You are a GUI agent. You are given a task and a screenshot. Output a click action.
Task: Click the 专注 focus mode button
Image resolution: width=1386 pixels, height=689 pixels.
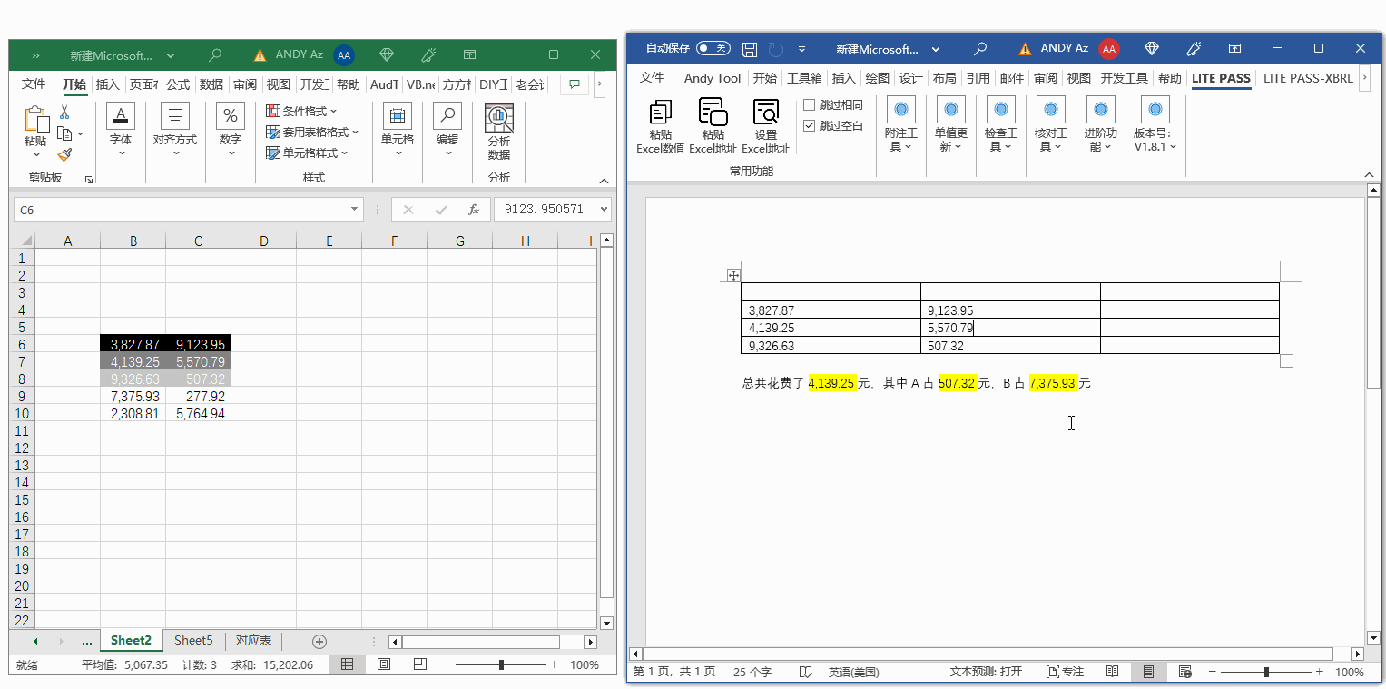(1065, 672)
